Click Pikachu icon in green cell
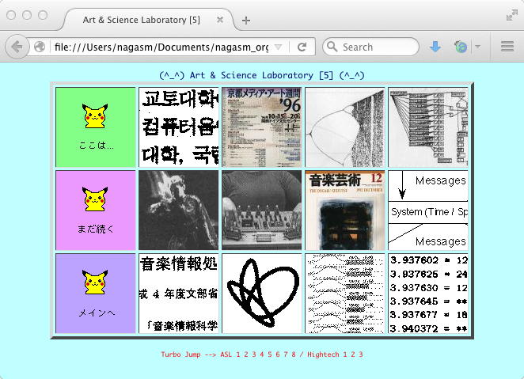The height and width of the screenshot is (379, 524). click(x=95, y=116)
